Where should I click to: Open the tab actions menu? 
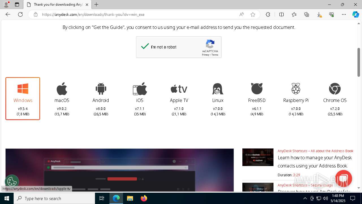click(17, 5)
